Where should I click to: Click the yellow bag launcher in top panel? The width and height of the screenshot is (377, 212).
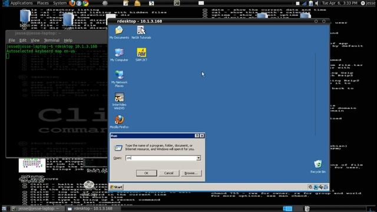[x=137, y=3]
